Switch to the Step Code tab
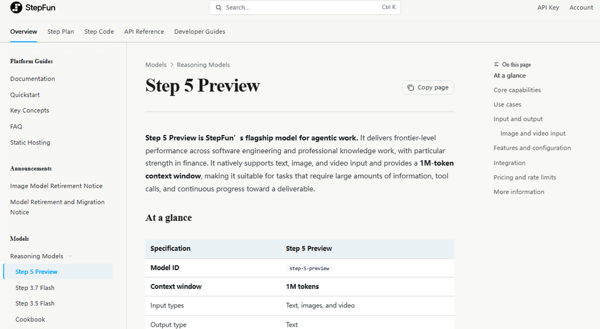Viewport: 600px width, 329px height. tap(99, 31)
